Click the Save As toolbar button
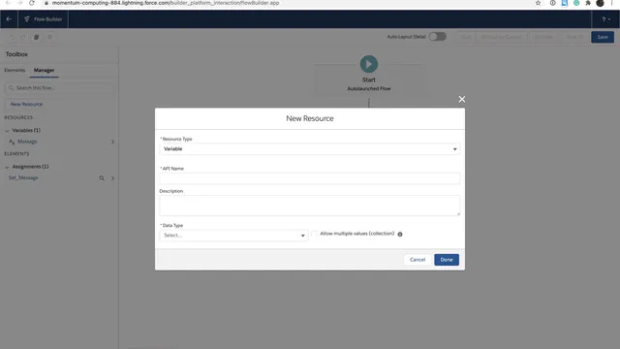Screen dimensions: 620x349 point(574,37)
